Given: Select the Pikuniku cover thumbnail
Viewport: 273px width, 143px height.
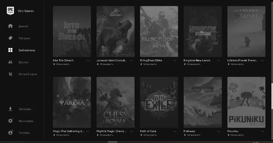Looking at the screenshot, I should (x=246, y=102).
